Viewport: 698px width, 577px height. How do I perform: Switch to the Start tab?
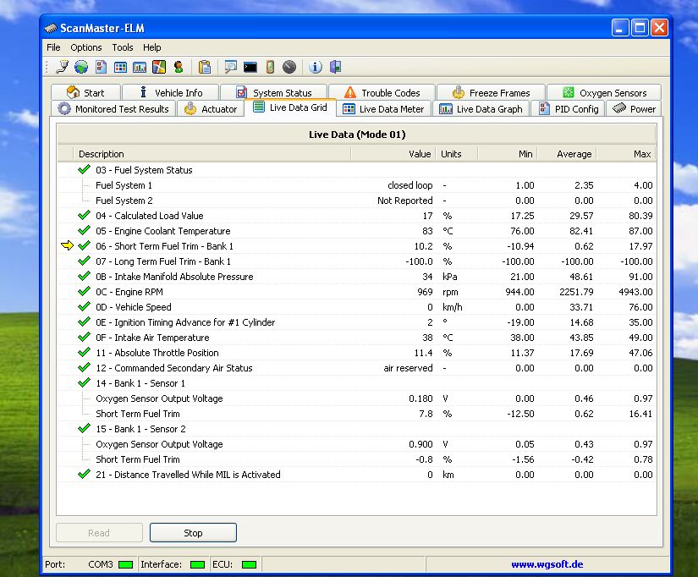[x=85, y=92]
